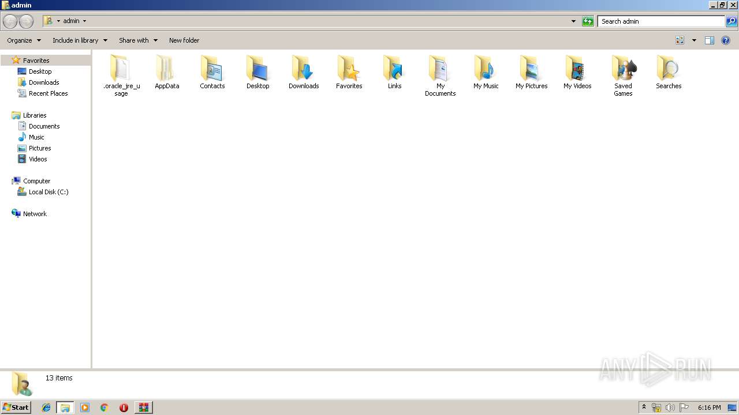Change the view with the view icon
739x415 pixels.
[680, 40]
